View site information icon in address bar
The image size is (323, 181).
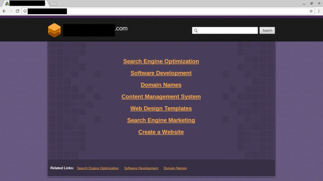pyautogui.click(x=25, y=11)
